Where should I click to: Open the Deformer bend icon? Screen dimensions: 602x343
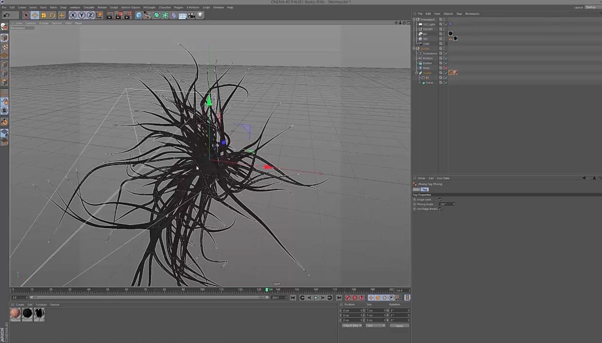click(174, 15)
